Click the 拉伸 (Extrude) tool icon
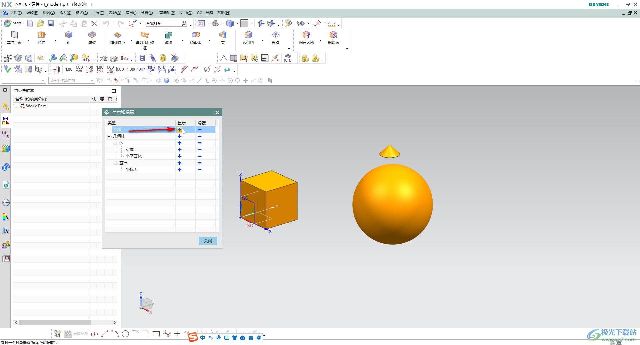 coord(41,35)
